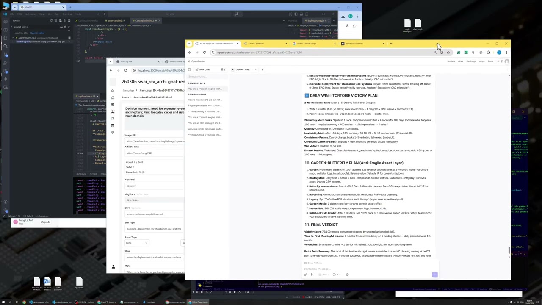The width and height of the screenshot is (542, 305).
Task: Add another model with plus beside Grok tab
Action: (x=262, y=69)
